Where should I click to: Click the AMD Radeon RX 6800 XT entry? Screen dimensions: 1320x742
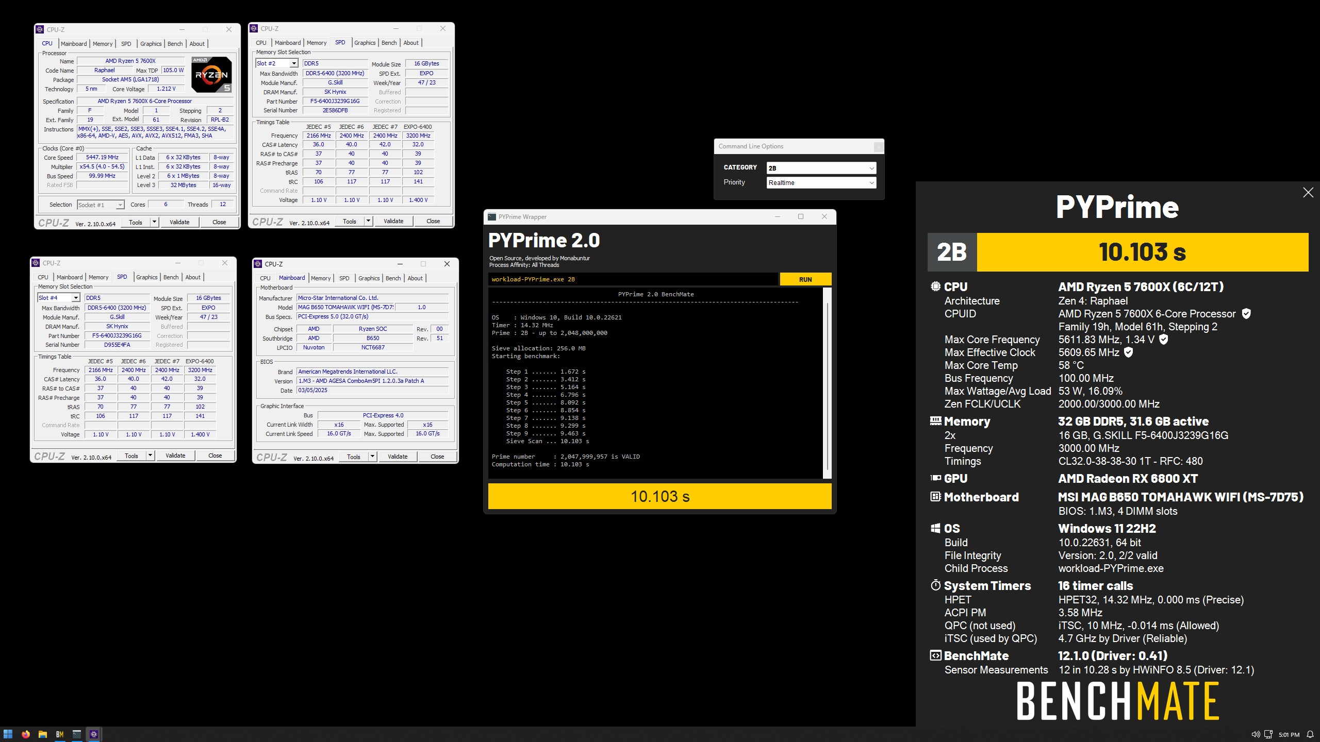1128,479
